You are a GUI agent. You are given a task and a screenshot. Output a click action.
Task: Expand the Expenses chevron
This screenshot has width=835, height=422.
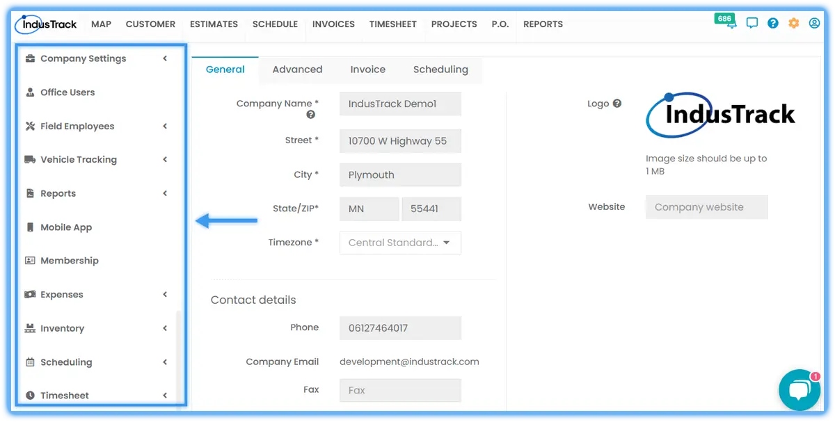click(165, 294)
